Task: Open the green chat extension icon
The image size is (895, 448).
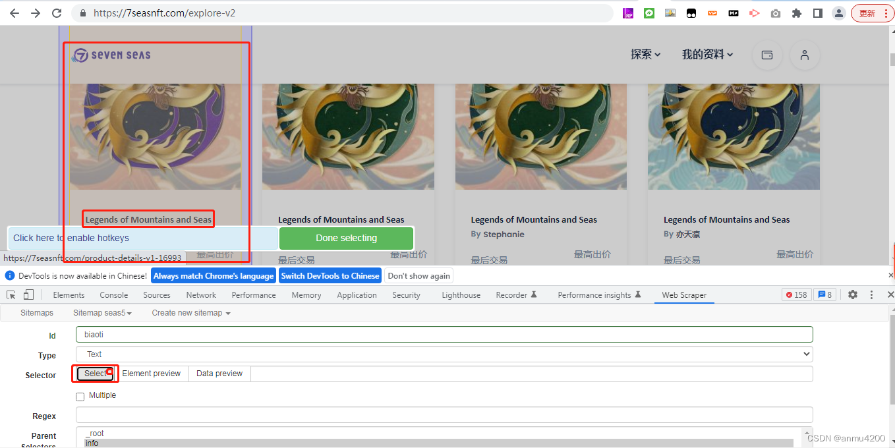Action: point(649,13)
